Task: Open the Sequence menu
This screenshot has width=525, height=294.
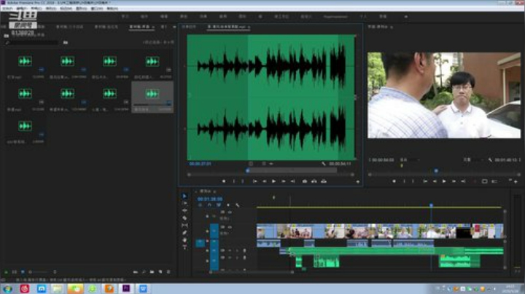Action: tap(51, 8)
